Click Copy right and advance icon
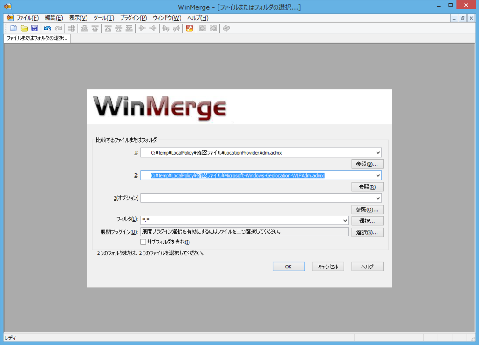The height and width of the screenshot is (345, 479). (x=166, y=29)
